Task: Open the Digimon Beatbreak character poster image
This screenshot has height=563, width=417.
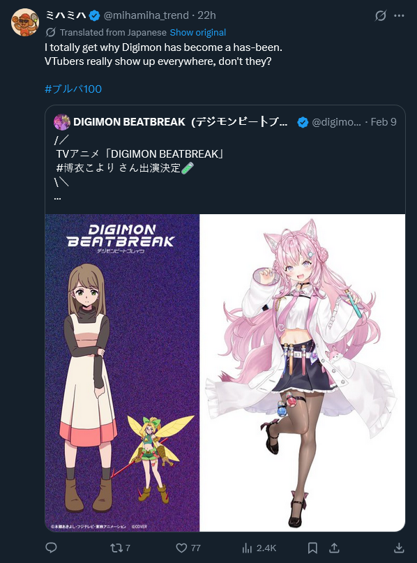Action: click(122, 373)
